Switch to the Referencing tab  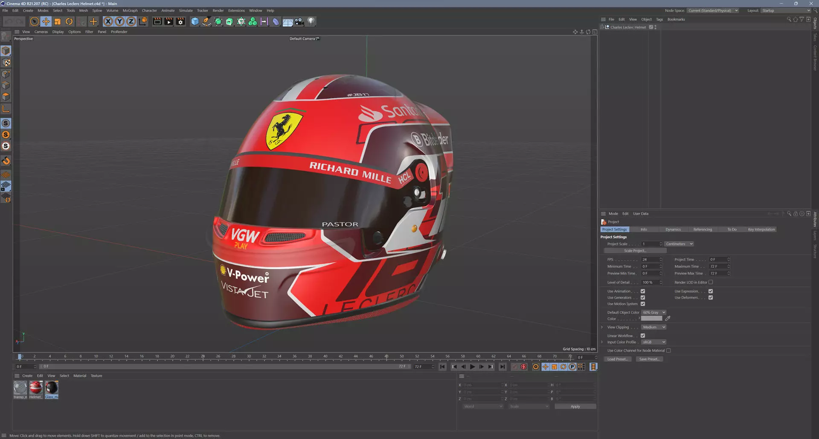(703, 230)
